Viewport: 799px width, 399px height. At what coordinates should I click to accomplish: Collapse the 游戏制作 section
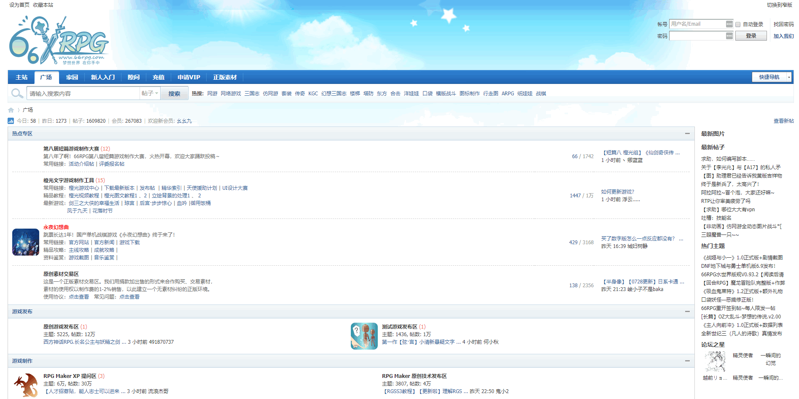pyautogui.click(x=687, y=361)
